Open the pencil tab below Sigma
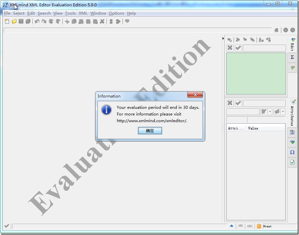Image resolution: width=299 pixels, height=235 pixels. pyautogui.click(x=292, y=68)
